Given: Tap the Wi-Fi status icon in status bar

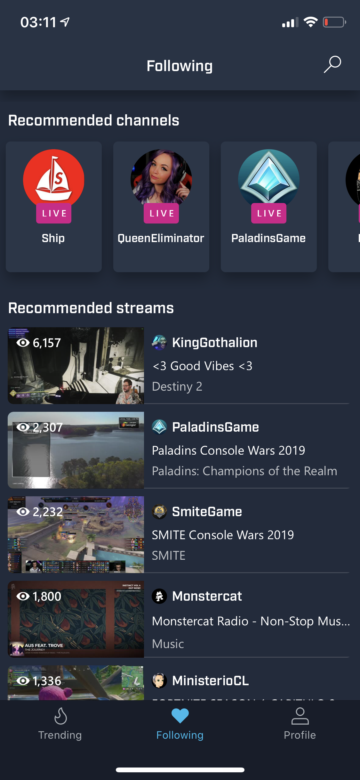Looking at the screenshot, I should coord(310,22).
